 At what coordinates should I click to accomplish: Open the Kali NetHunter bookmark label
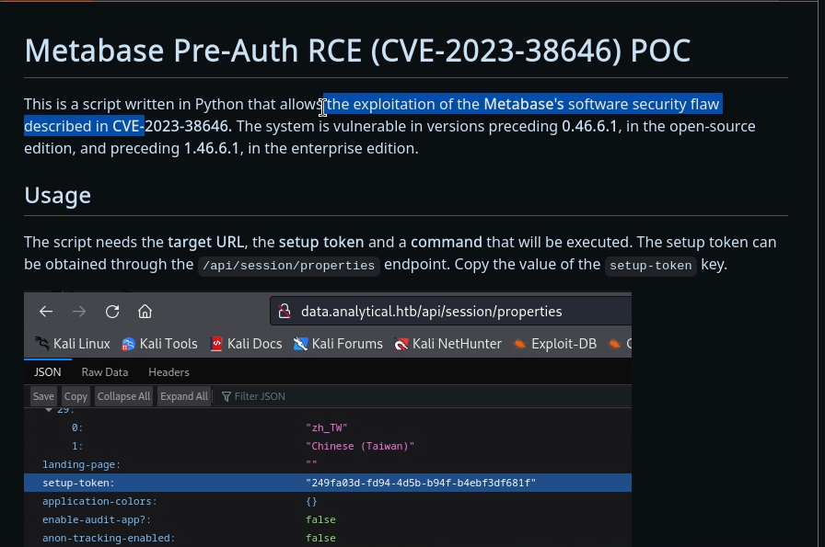(457, 344)
